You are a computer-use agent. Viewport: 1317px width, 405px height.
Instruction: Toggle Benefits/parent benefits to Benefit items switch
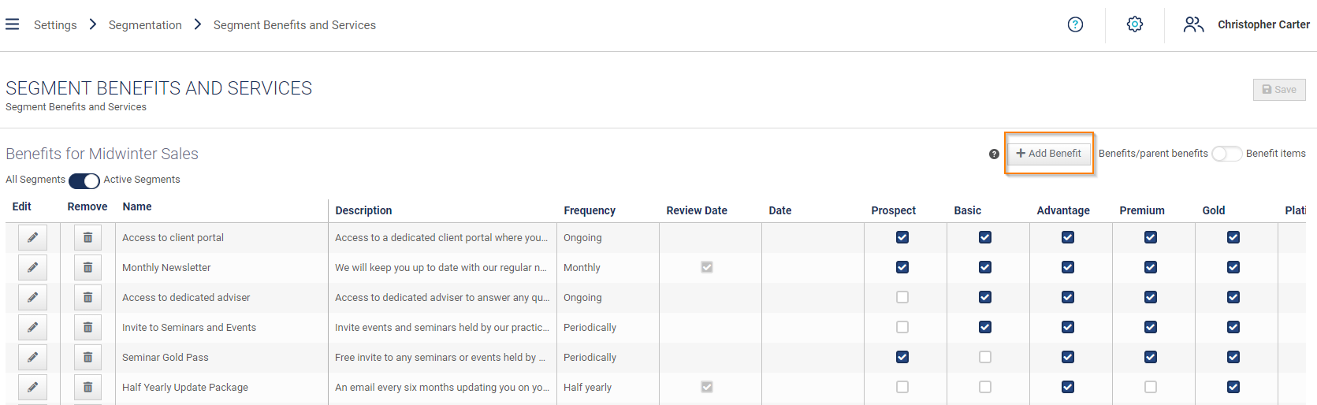click(x=1226, y=154)
